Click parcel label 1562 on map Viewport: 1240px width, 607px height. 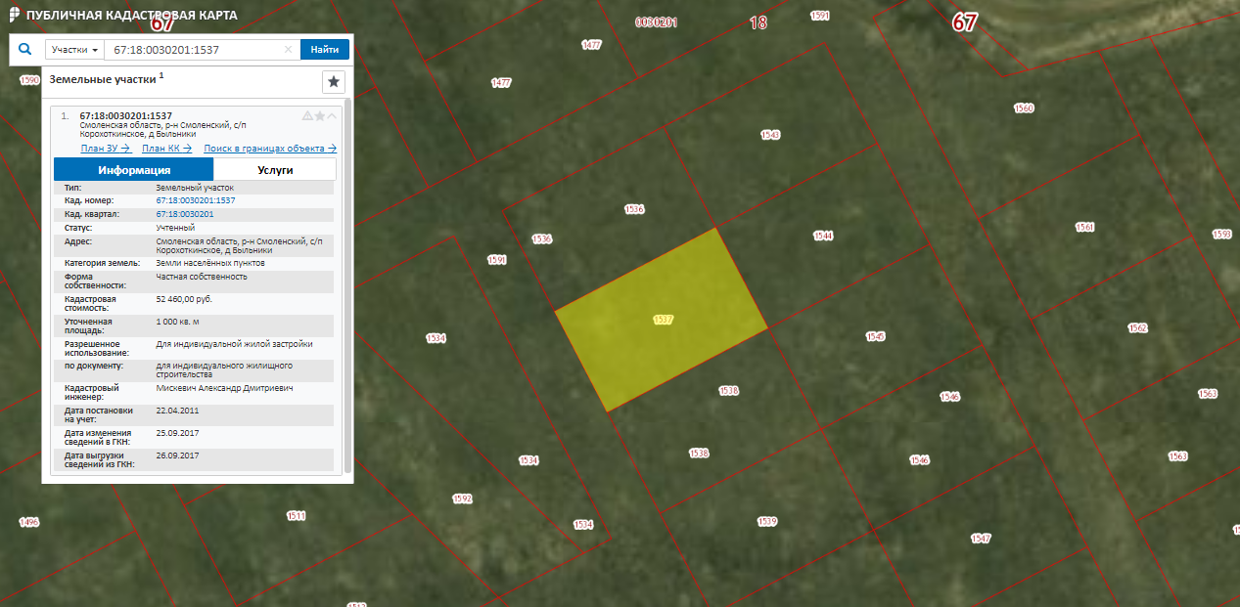(x=1137, y=328)
